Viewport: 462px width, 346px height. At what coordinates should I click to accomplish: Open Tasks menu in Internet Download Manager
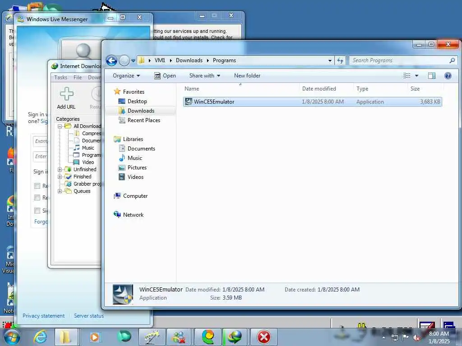point(61,77)
